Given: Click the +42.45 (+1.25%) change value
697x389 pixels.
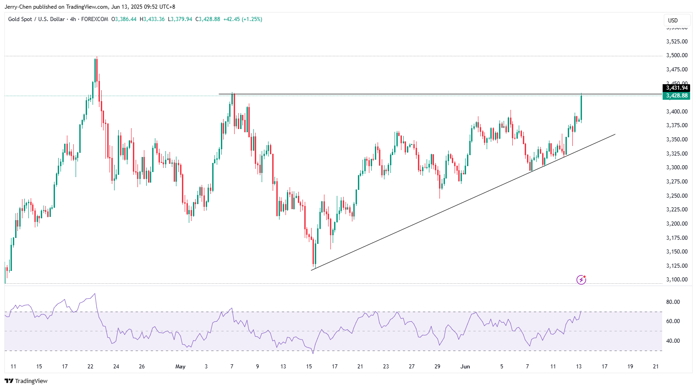Looking at the screenshot, I should tap(242, 19).
